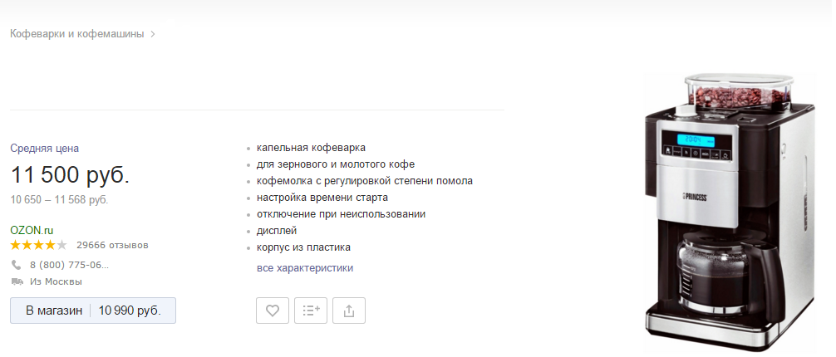Click the 10 990 руб. price on button
Screen dimensions: 836x357
[130, 311]
